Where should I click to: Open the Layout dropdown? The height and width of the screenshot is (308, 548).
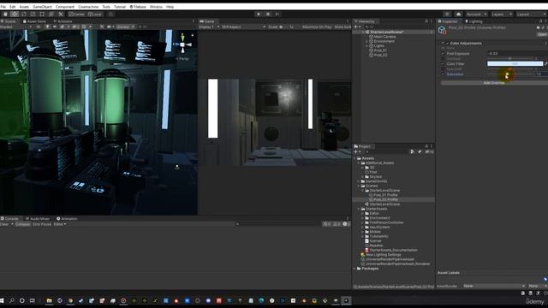click(x=531, y=15)
